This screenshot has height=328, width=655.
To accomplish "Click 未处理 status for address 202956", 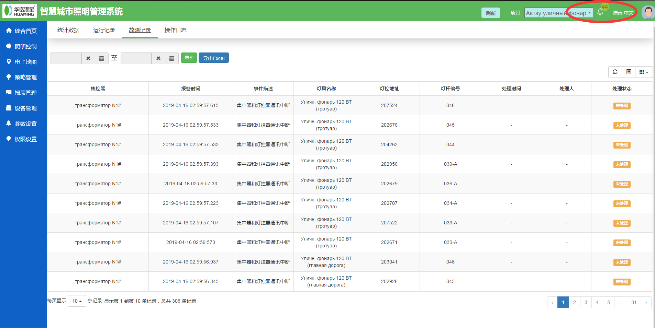I will pos(622,164).
